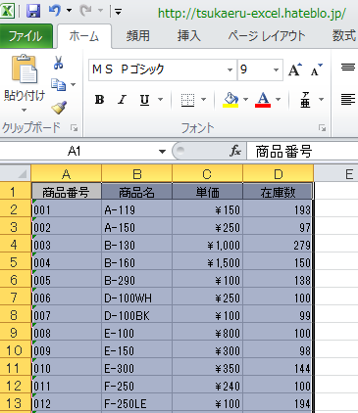Open the fill color palette arrow
This screenshot has height=413, width=358.
[245, 99]
